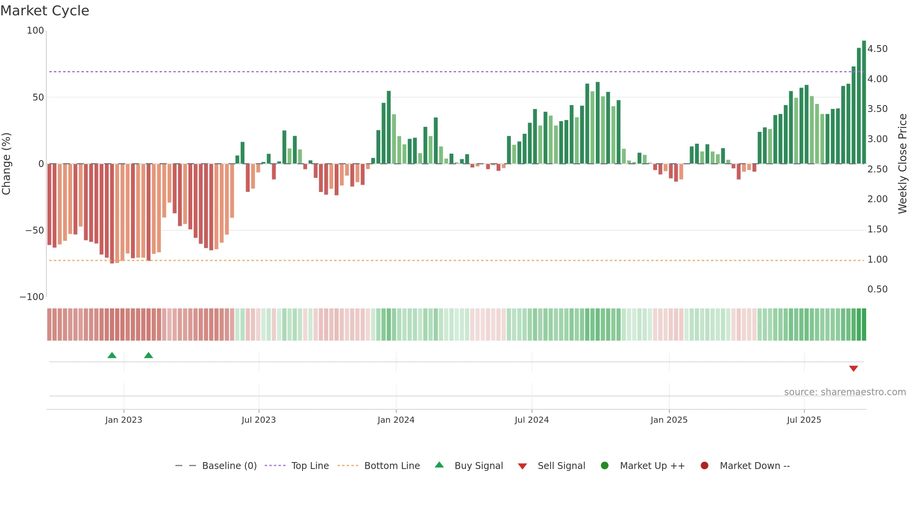Toggle the Market Up ++ legend entry
The height and width of the screenshot is (516, 919).
(x=643, y=466)
